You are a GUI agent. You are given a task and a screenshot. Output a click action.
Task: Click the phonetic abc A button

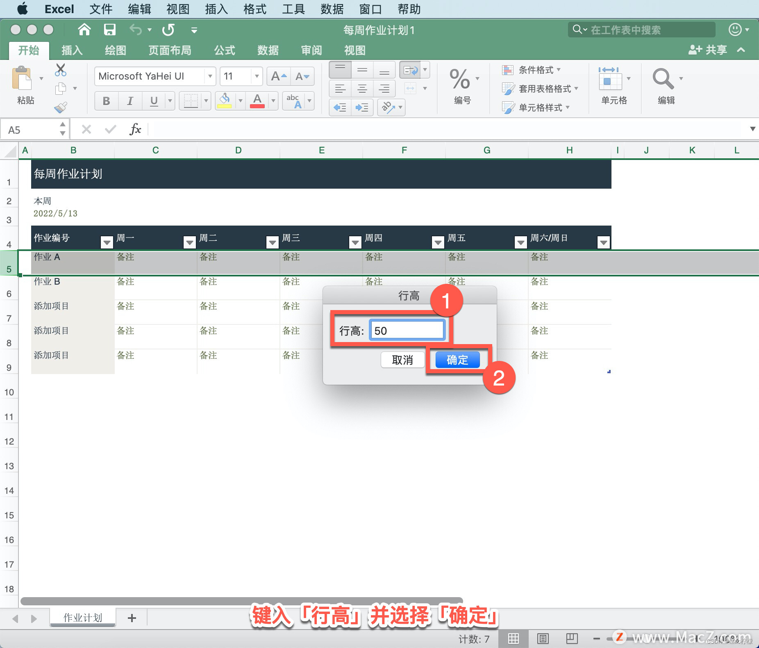click(x=294, y=101)
